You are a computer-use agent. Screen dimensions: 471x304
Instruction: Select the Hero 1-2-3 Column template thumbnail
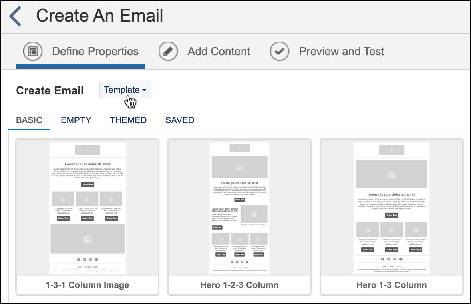240,208
